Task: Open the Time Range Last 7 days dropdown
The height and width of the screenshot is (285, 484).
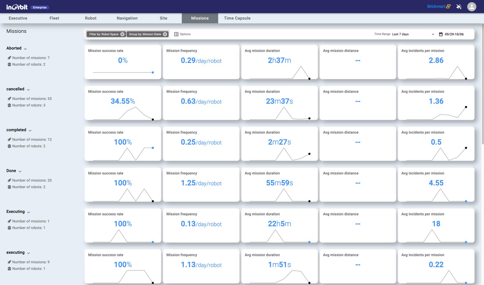Action: [x=413, y=34]
